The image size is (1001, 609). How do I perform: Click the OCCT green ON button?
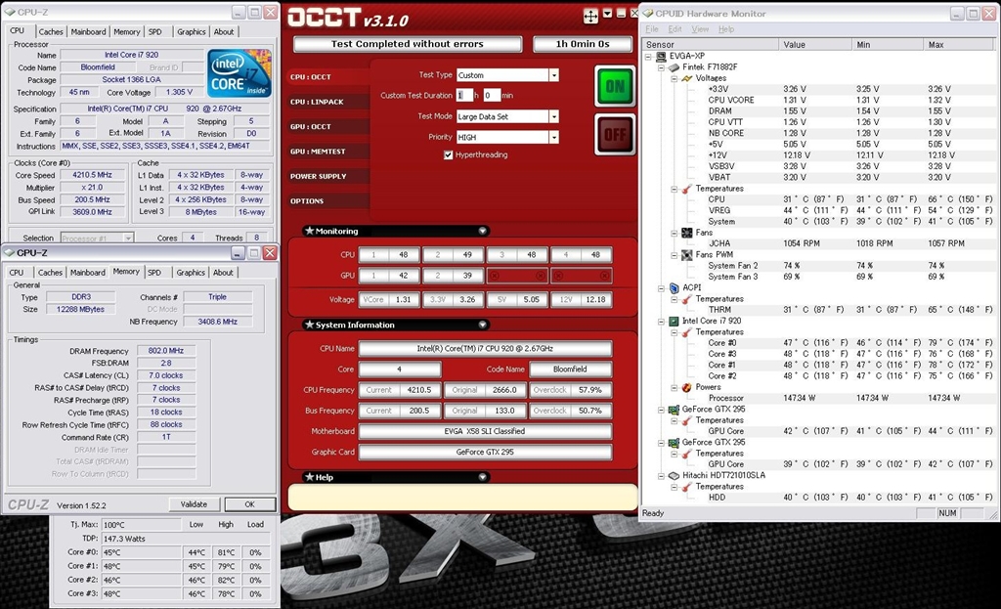(x=615, y=86)
